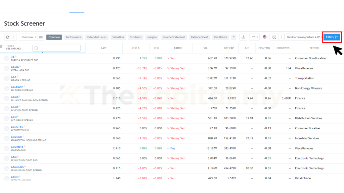Open the 1D time interval dropdown
The height and width of the screenshot is (193, 344).
[254, 37]
